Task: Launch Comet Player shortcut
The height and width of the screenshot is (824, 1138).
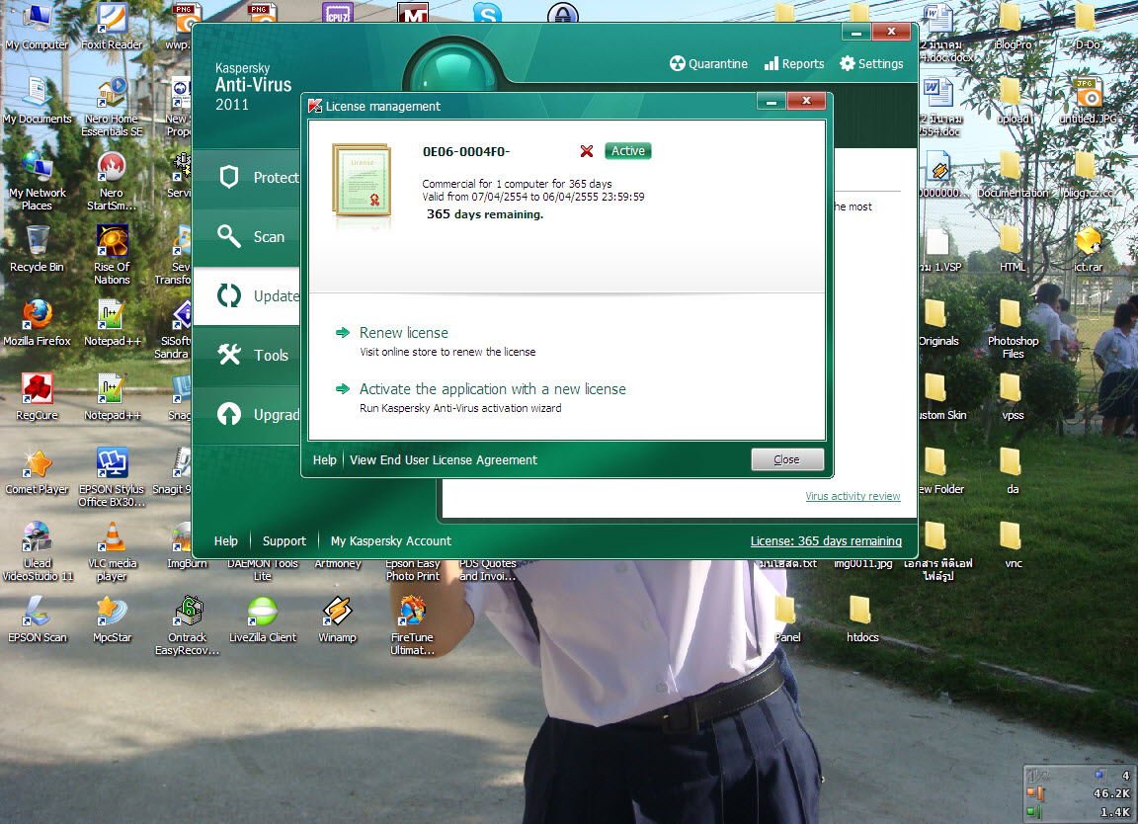Action: click(x=37, y=471)
